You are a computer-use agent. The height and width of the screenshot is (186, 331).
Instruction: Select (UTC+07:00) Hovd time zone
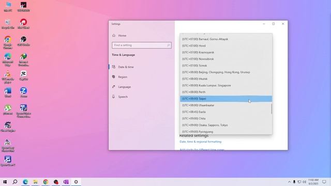pos(226,45)
